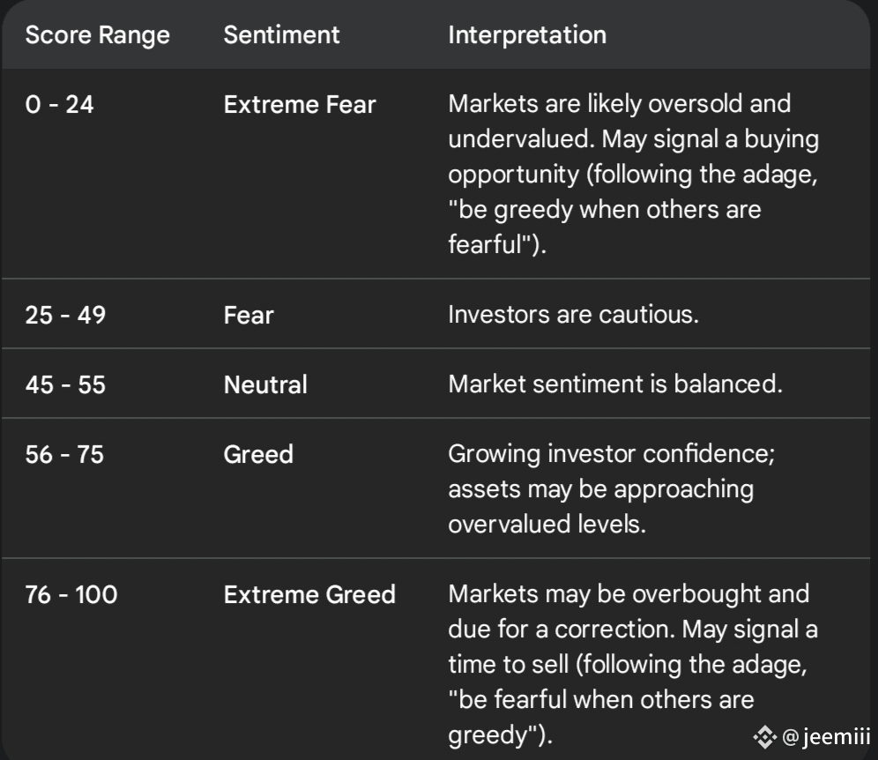Select the Greed sentiment label
Viewport: 878px width, 760px height.
tap(258, 455)
